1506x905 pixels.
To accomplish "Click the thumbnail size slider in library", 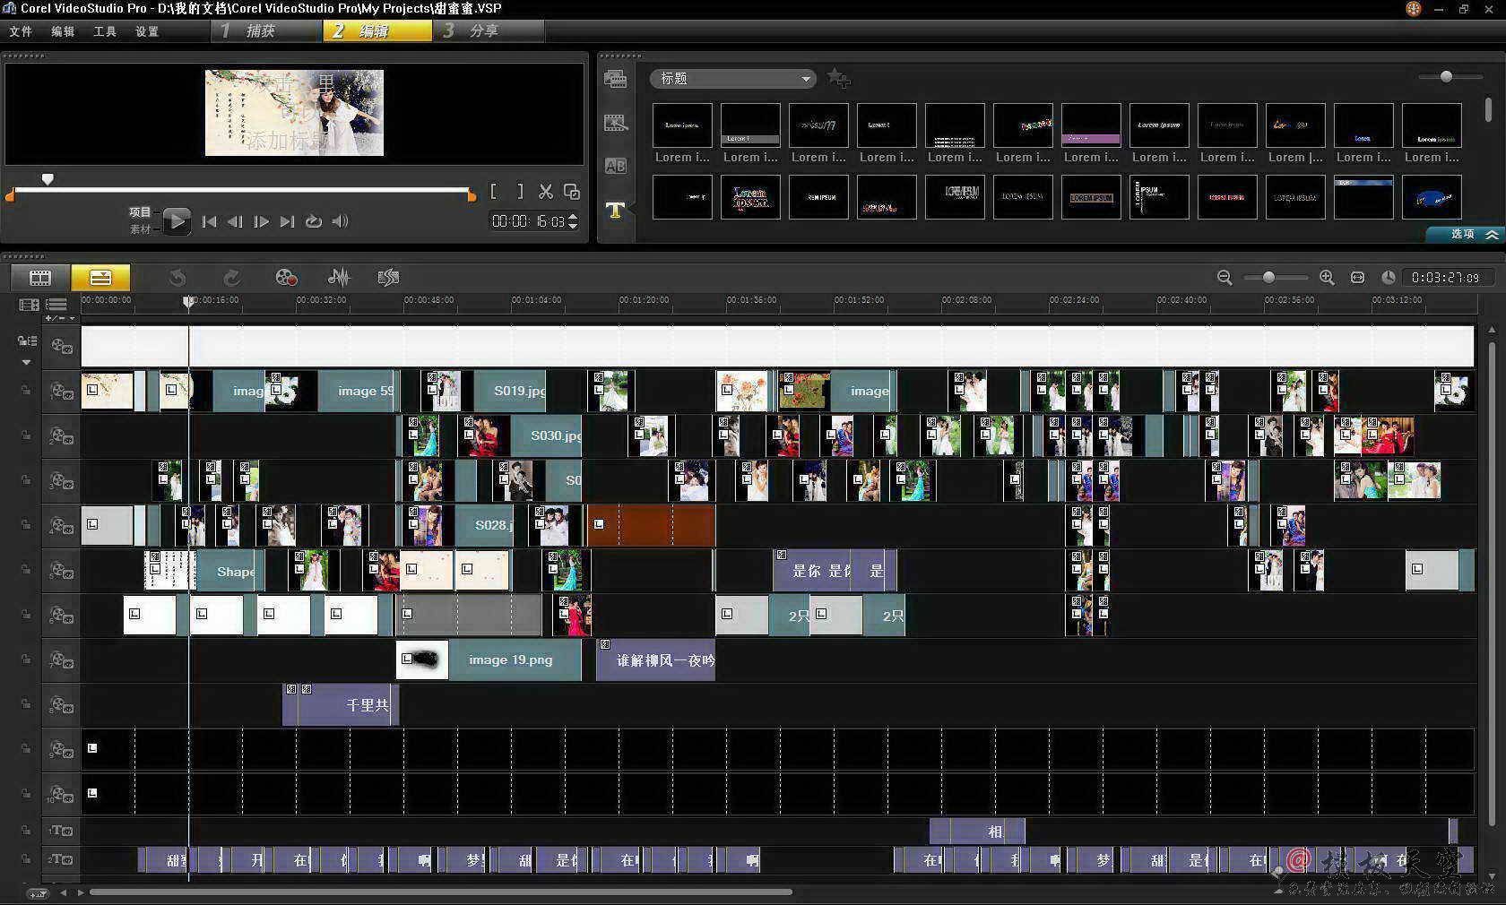I will (x=1446, y=77).
